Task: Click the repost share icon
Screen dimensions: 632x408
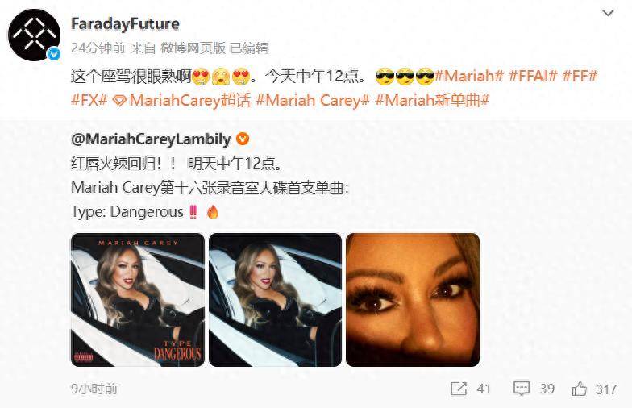Action: click(459, 389)
